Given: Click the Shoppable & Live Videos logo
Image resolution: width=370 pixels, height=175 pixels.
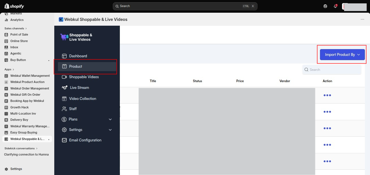Looking at the screenshot, I should pyautogui.click(x=76, y=37).
